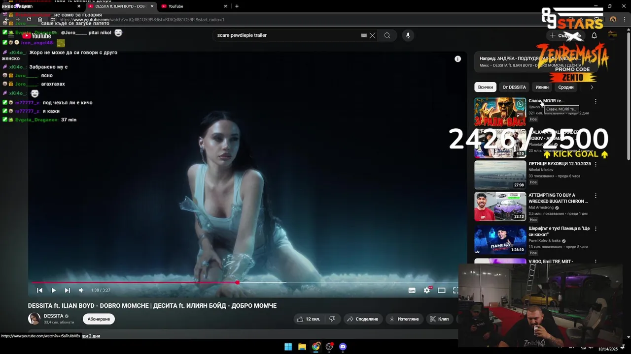Share the video via Споделяне
The height and width of the screenshot is (354, 631).
(x=362, y=319)
